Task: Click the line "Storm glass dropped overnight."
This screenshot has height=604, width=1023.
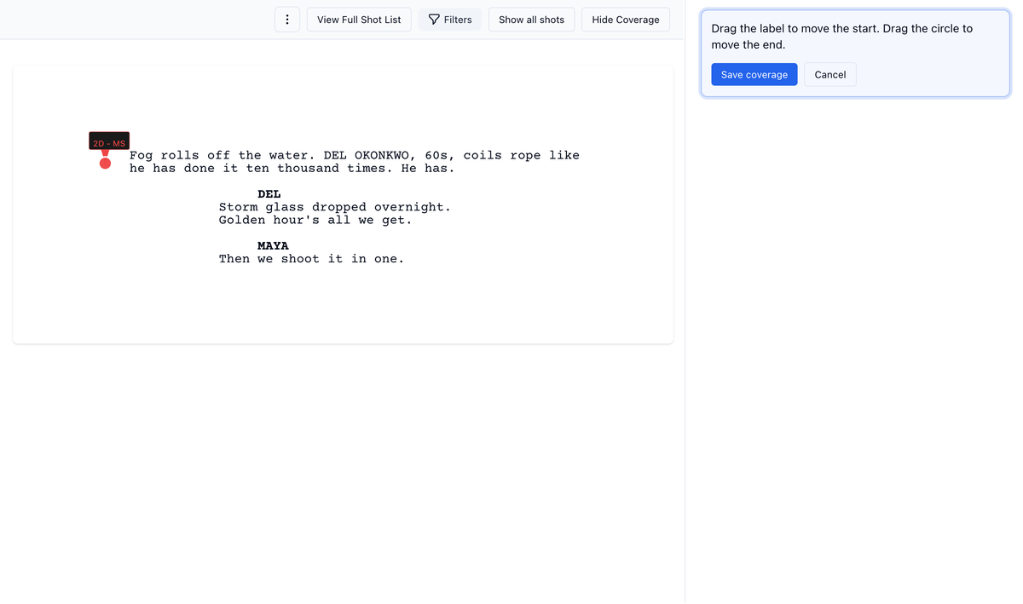Action: pyautogui.click(x=335, y=207)
